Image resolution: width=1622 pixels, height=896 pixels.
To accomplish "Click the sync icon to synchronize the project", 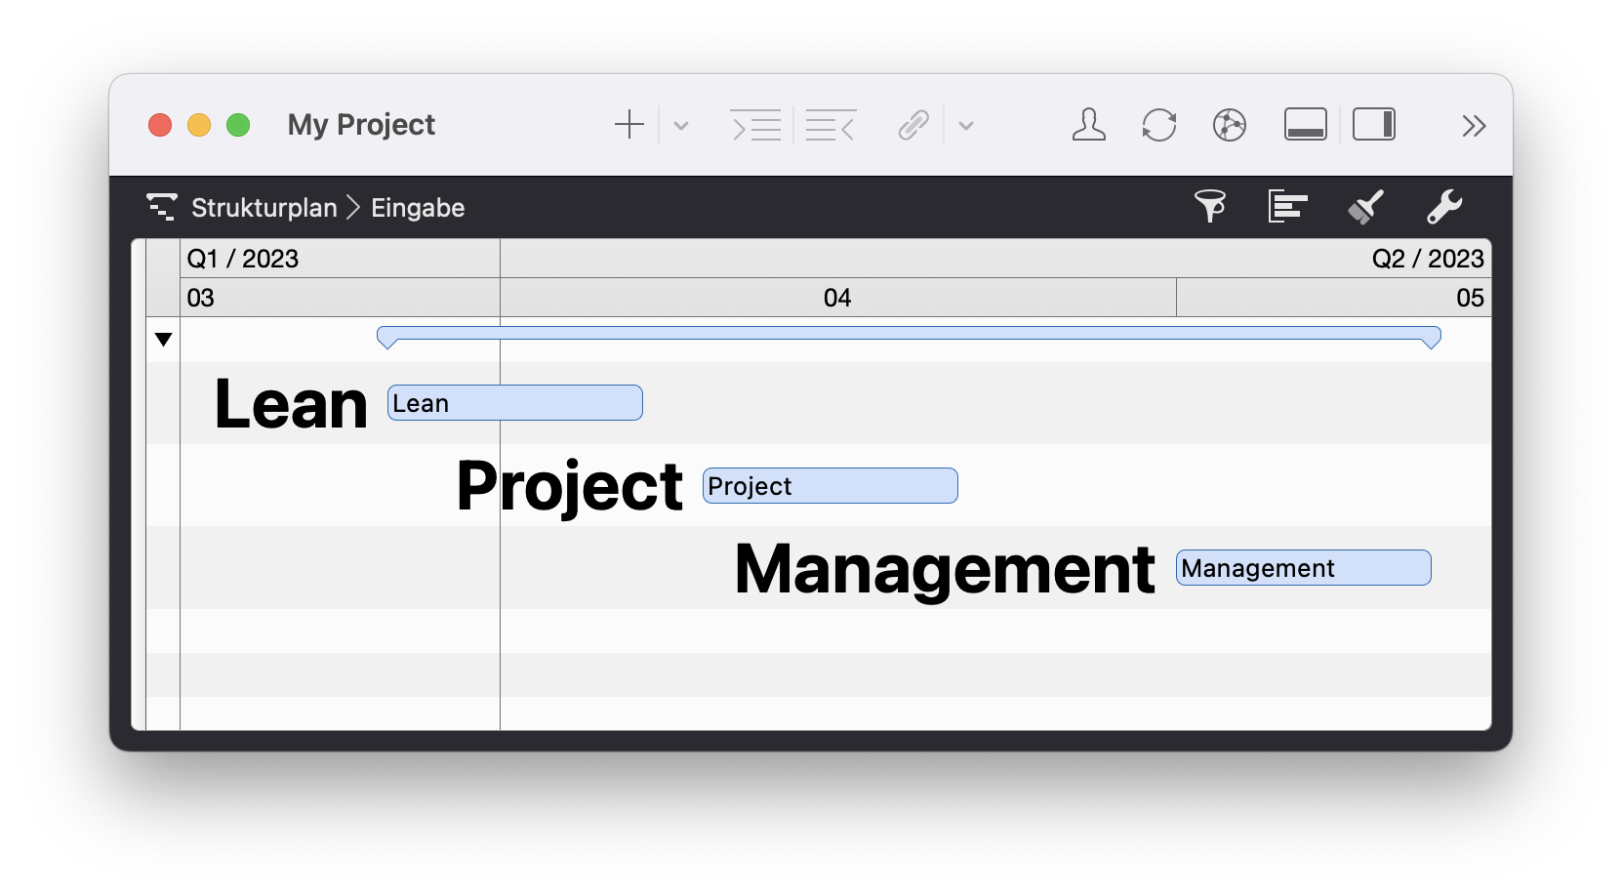I will coord(1158,125).
